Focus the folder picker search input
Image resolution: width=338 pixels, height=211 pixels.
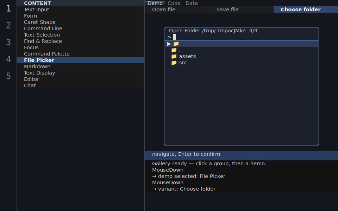click(x=242, y=37)
